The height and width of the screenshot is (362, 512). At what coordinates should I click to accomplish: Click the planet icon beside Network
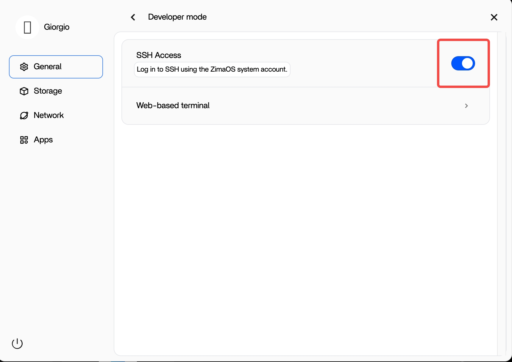click(x=24, y=116)
